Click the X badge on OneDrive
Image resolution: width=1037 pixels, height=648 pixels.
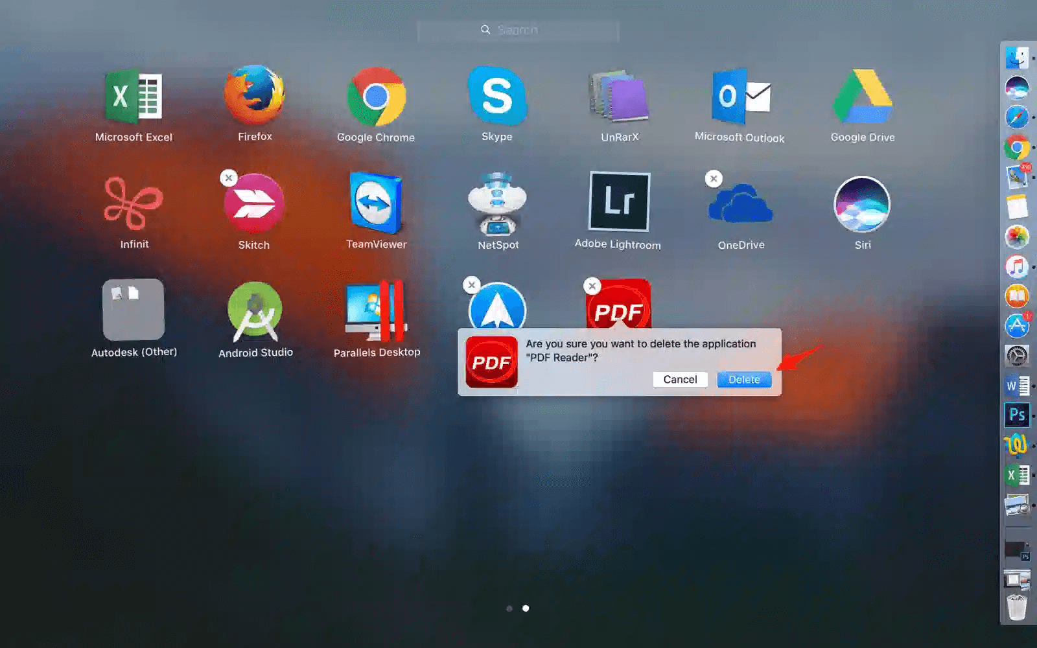pyautogui.click(x=714, y=179)
